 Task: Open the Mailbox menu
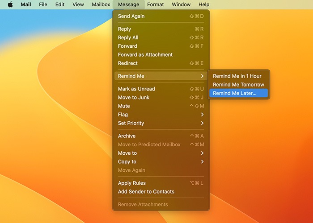[101, 4]
